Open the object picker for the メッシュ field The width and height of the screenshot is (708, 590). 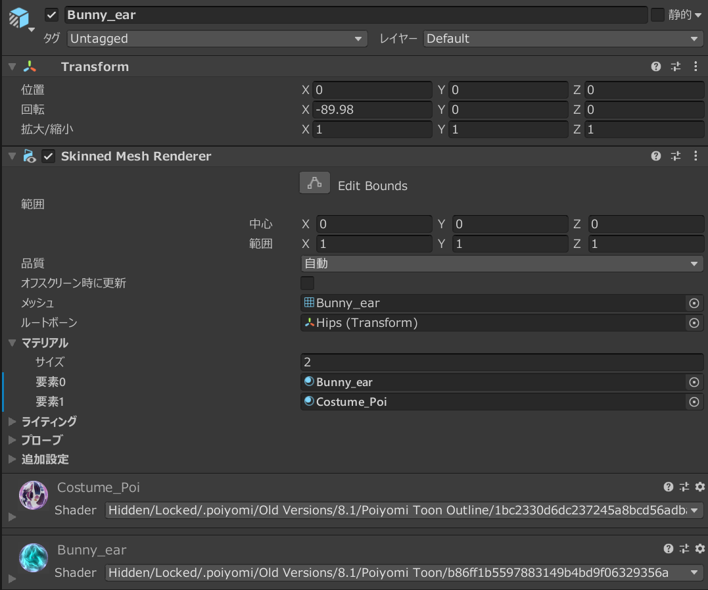[x=694, y=303]
